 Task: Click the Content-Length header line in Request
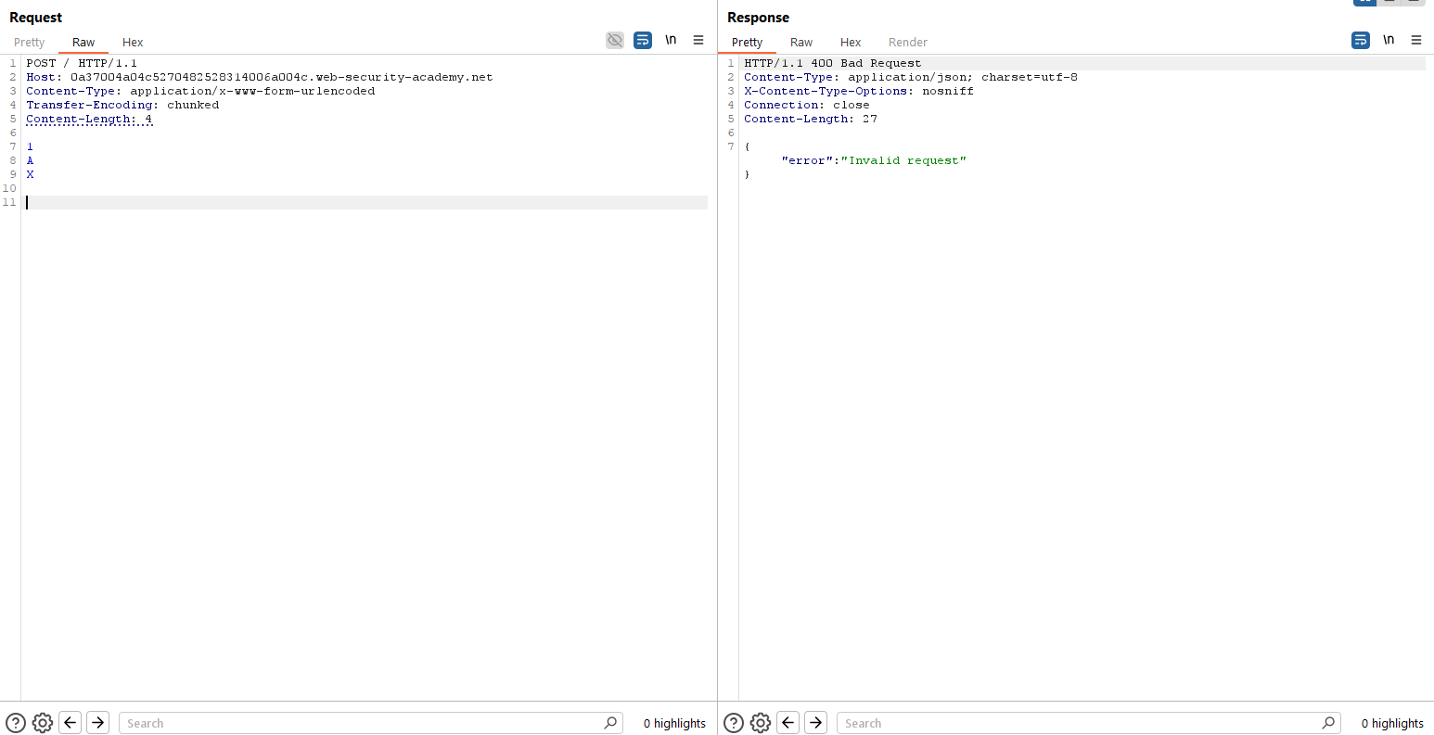[x=89, y=119]
